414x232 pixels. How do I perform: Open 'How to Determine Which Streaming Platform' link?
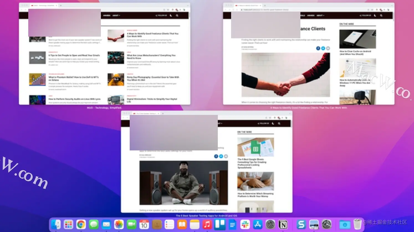tap(255, 195)
